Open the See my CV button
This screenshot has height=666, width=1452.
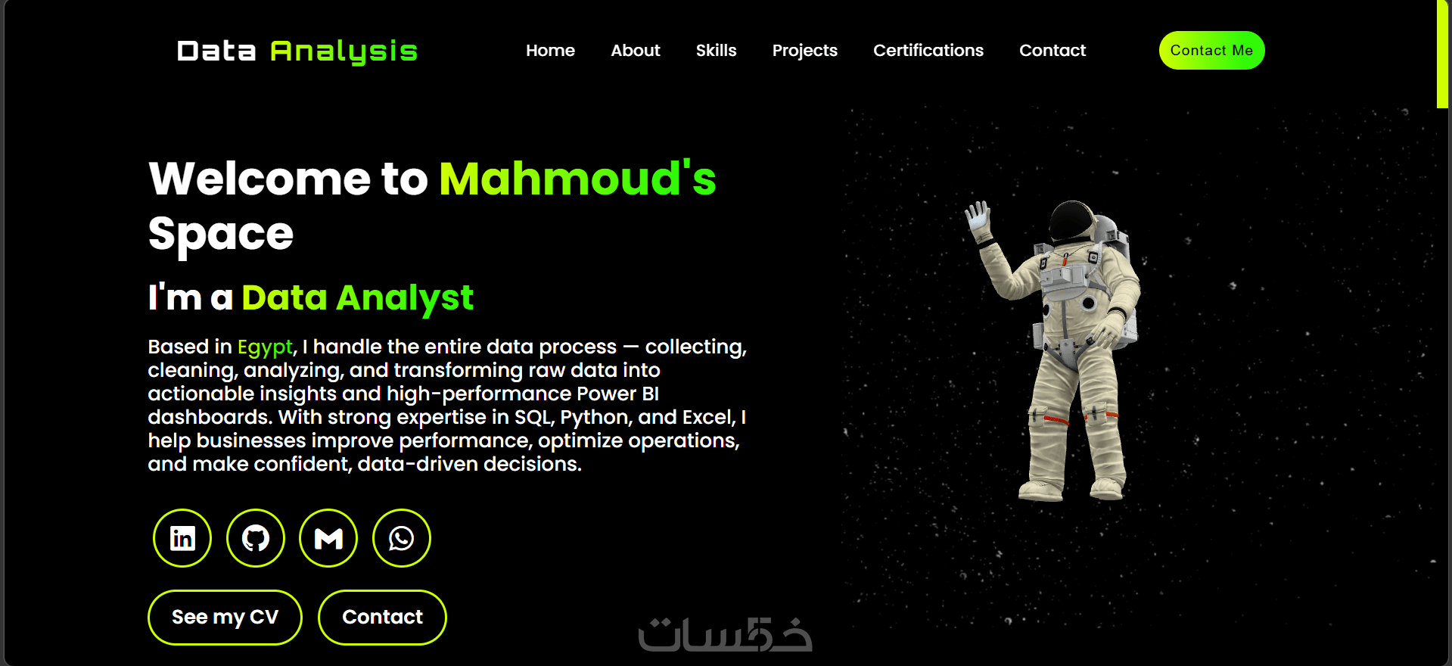[x=225, y=618]
